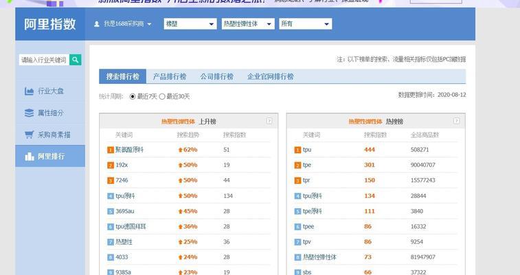Click the 62% trend value for 聚氨酯原料
The width and height of the screenshot is (520, 275).
(x=190, y=150)
